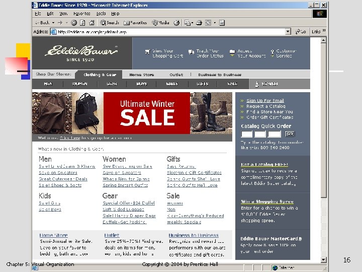Open the Favorites menu
The image size is (362, 272).
click(x=82, y=14)
